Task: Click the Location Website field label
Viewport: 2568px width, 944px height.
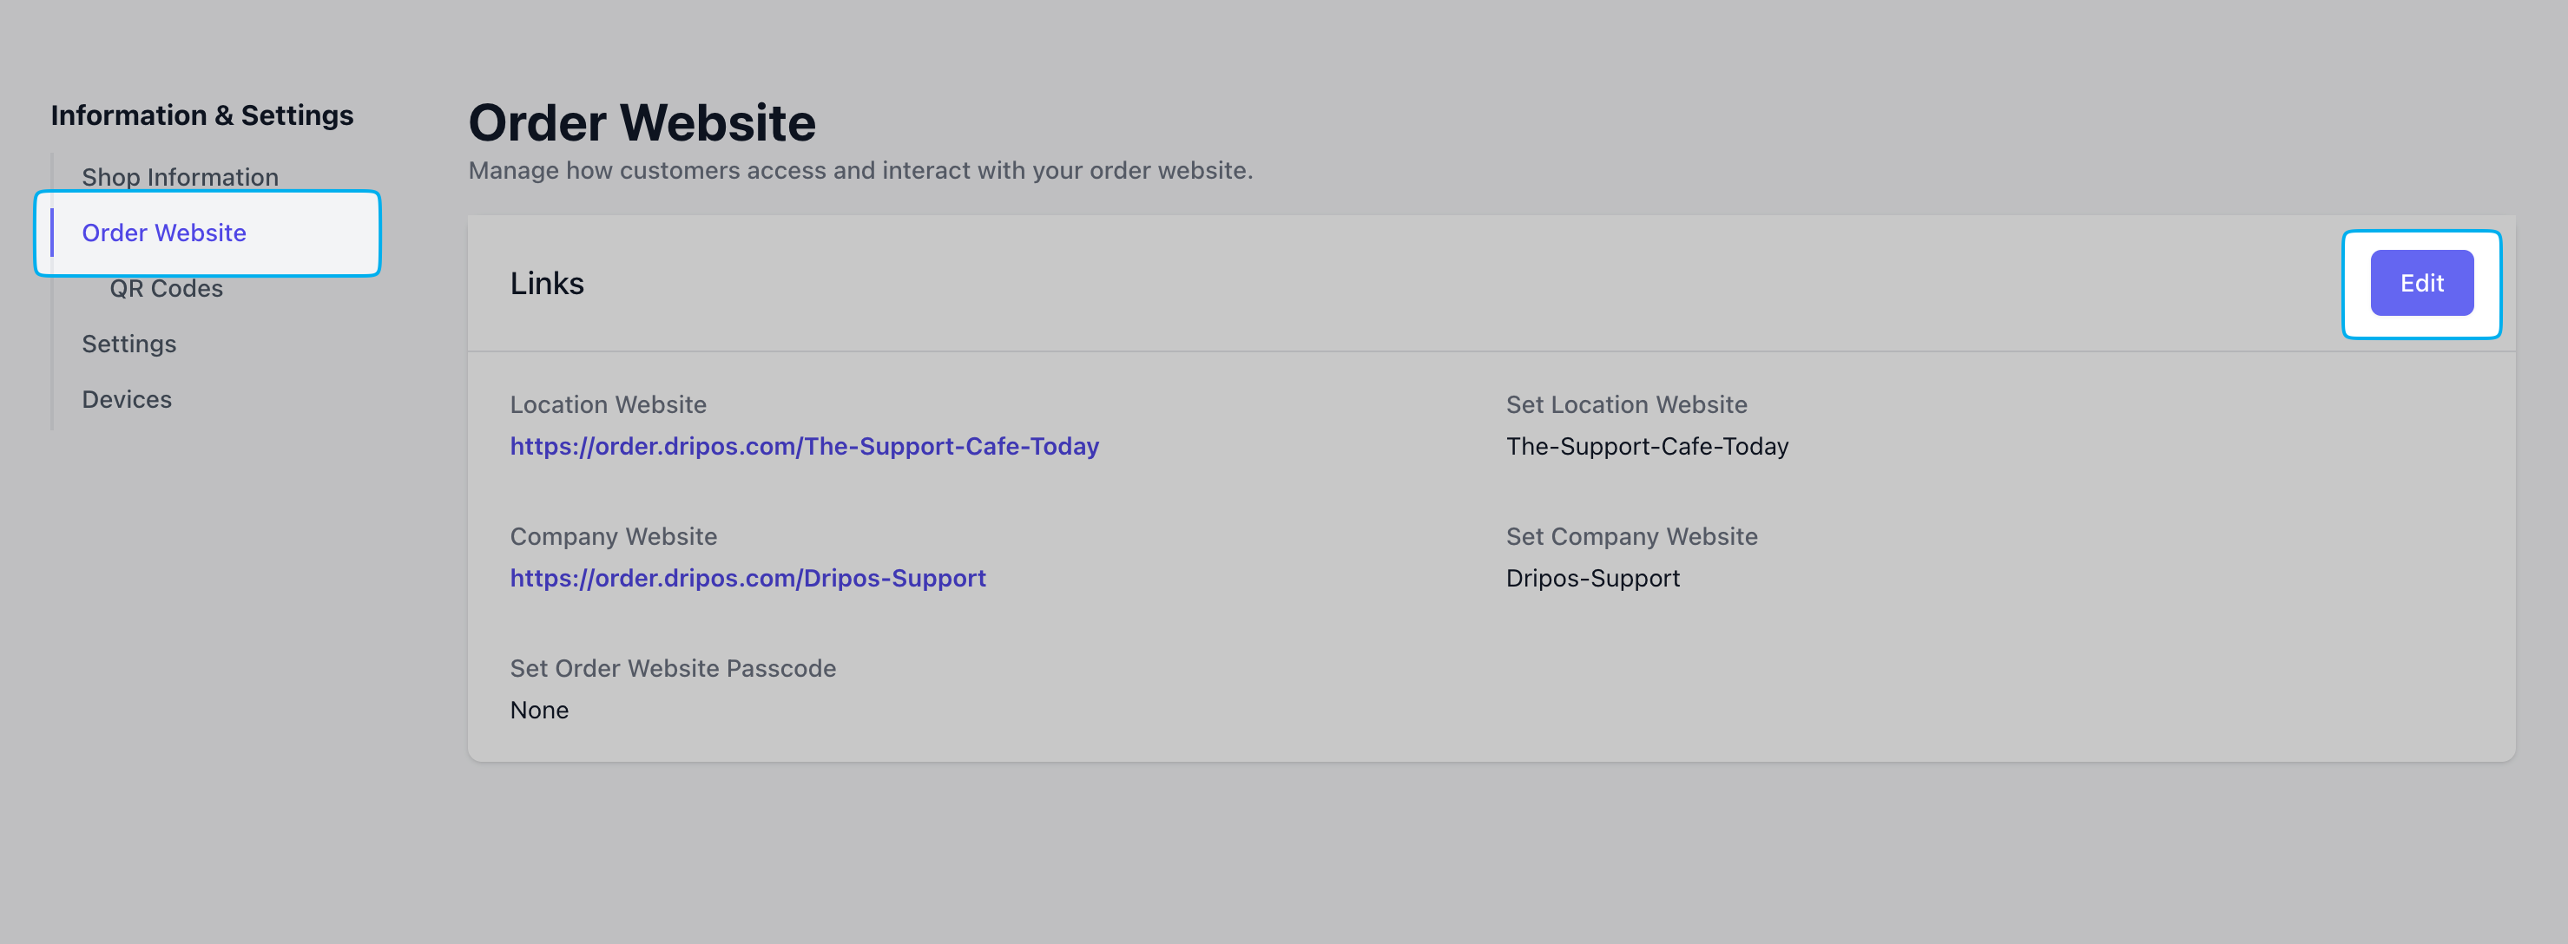Action: pos(607,404)
